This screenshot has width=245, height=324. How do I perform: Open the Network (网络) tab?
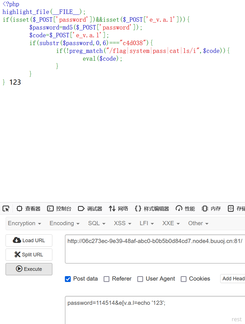pyautogui.click(x=119, y=208)
